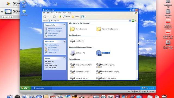This screenshot has height=98, width=174.
Task: Click Hard Disk Drives group header
Action: [x=75, y=35]
